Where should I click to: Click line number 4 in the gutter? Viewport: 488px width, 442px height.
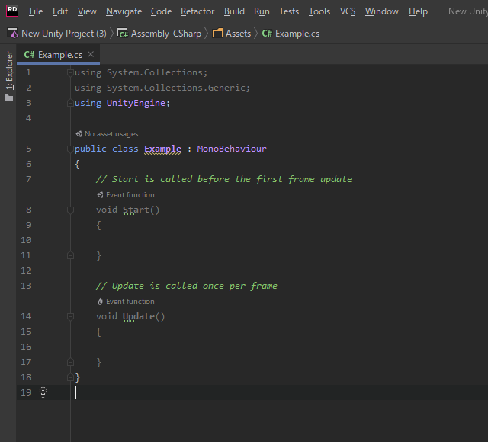pyautogui.click(x=28, y=118)
